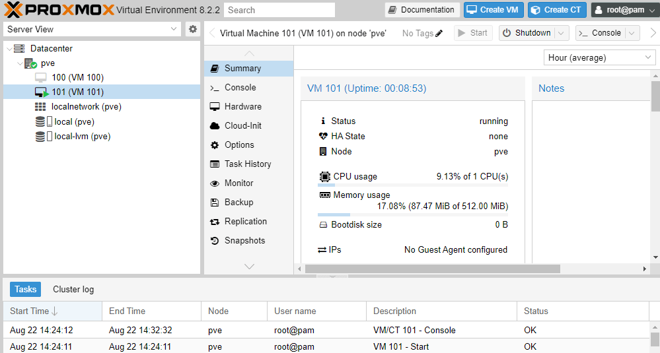Screen dimensions: 660x353
Task: Click the Search input field
Action: (279, 10)
